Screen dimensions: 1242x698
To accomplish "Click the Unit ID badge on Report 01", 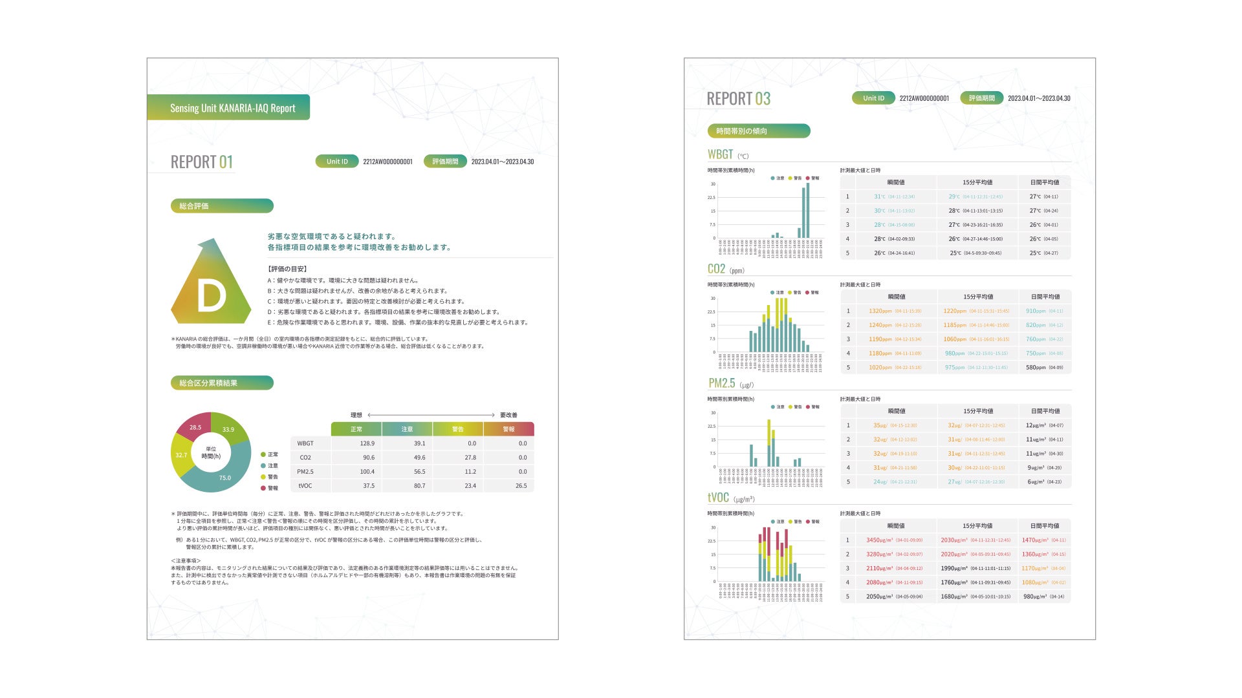I will [337, 162].
